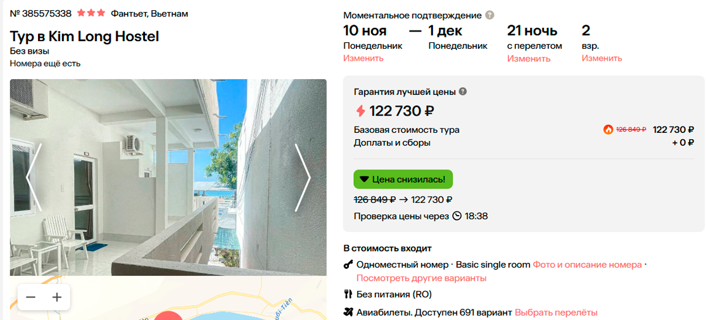Image resolution: width=706 pixels, height=320 pixels.
Task: Open the Kim Long Hostel photo
Action: pos(168,177)
